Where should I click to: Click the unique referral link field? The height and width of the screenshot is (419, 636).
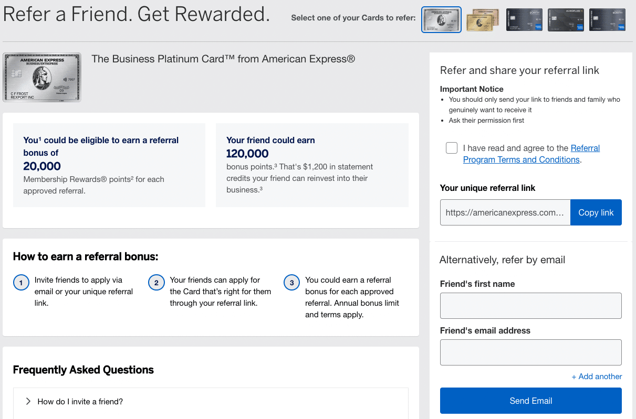[x=505, y=212]
